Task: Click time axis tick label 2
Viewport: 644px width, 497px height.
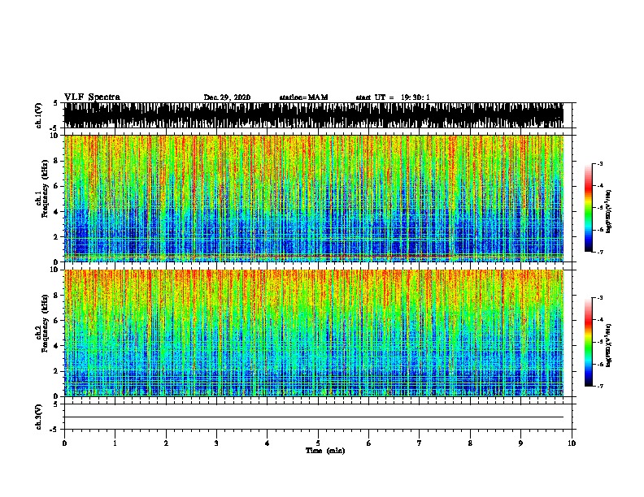Action: pos(166,443)
